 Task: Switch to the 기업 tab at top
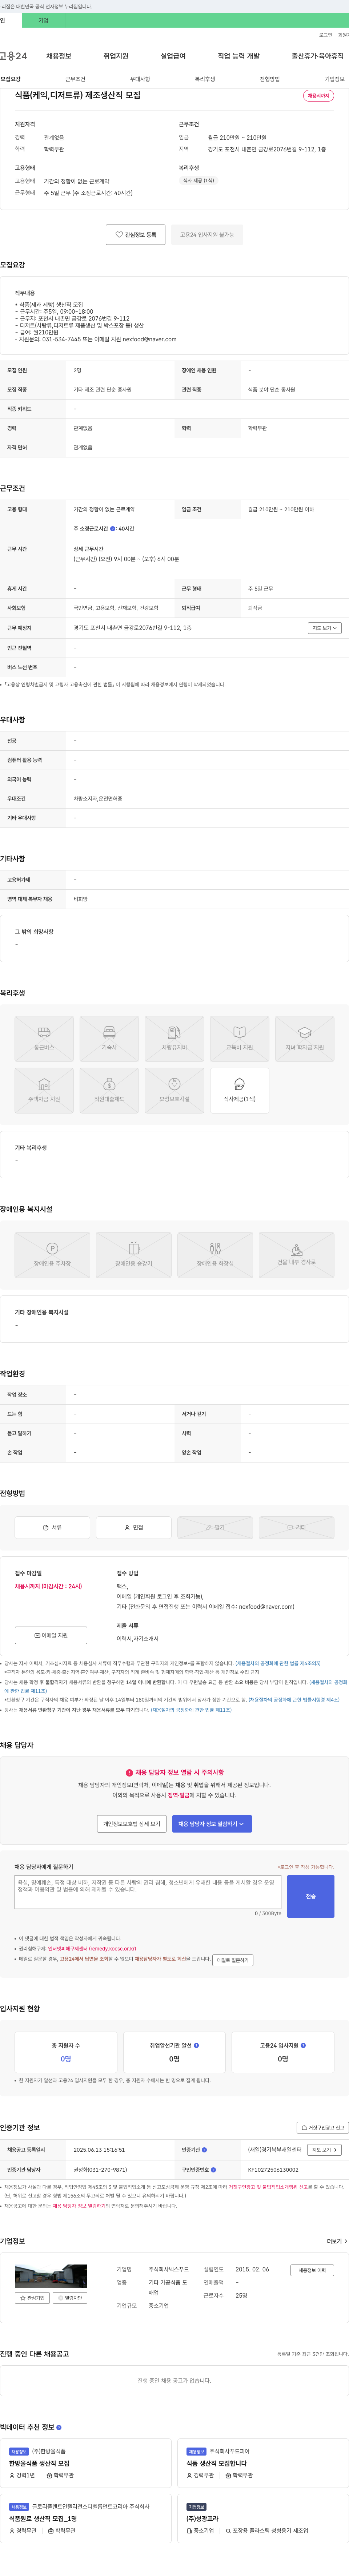pyautogui.click(x=43, y=20)
